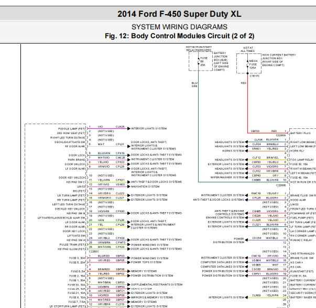Click the '2014 Ford F-450 Super Duty XL' title
316x308 pixels.
click(x=179, y=14)
